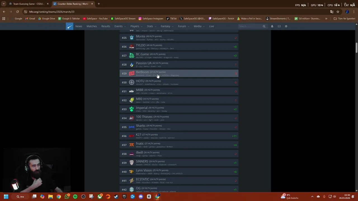The height and width of the screenshot is (201, 358).
Task: Click the browser address bar URL
Action: click(x=52, y=12)
